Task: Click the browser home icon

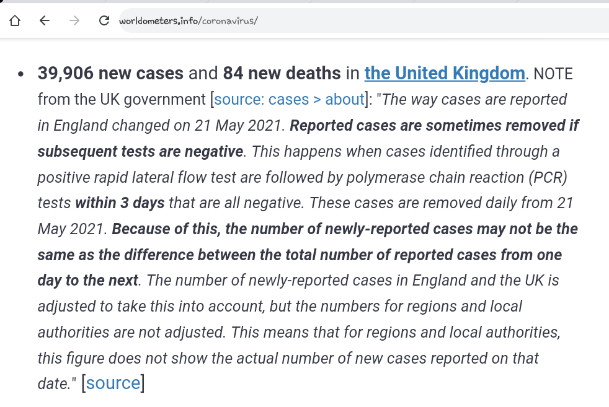Action: pos(15,21)
